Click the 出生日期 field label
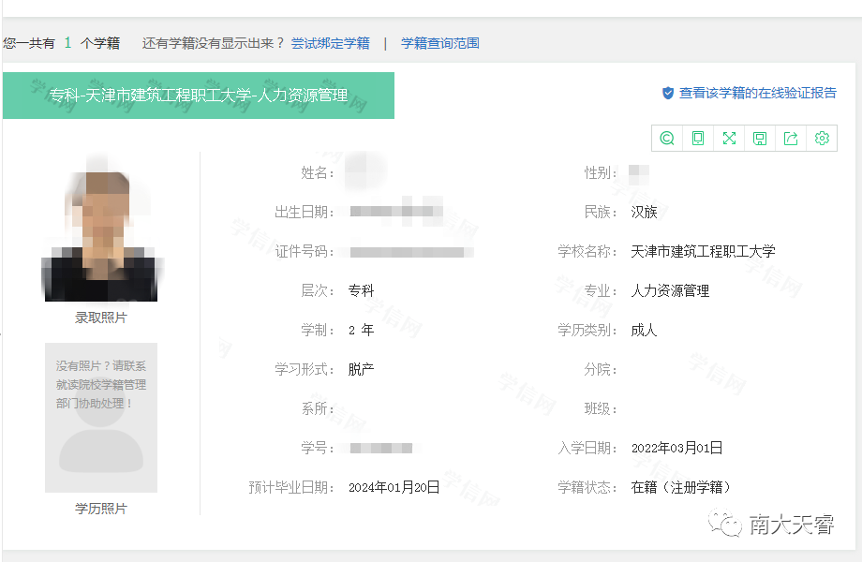862x562 pixels. point(305,212)
